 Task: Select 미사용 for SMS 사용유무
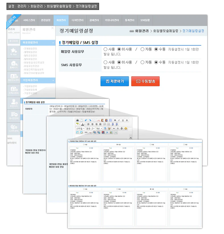[x=119, y=62]
